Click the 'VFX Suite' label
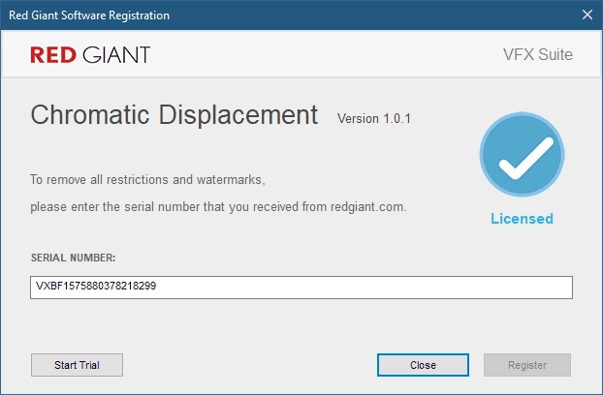 pos(538,54)
